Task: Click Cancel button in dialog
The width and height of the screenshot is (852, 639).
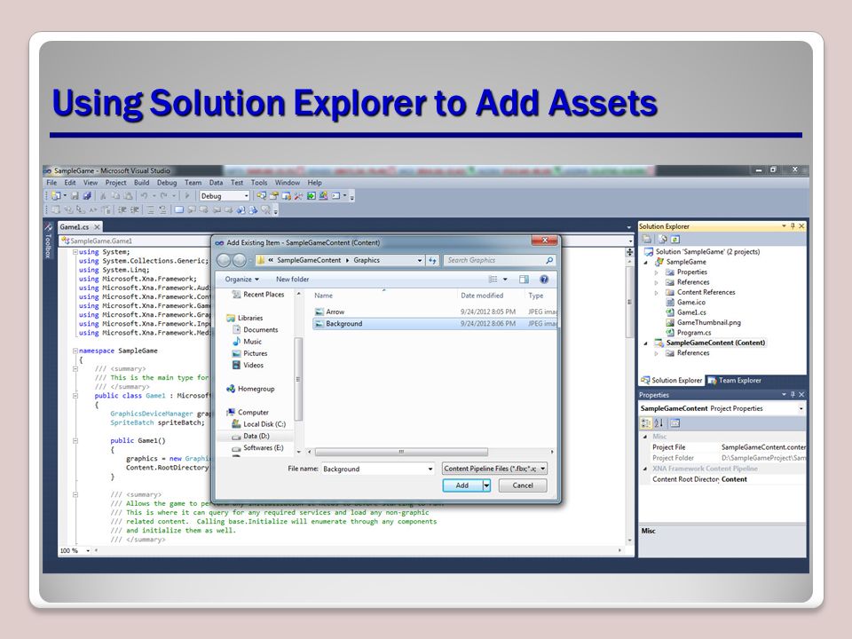Action: (x=523, y=485)
